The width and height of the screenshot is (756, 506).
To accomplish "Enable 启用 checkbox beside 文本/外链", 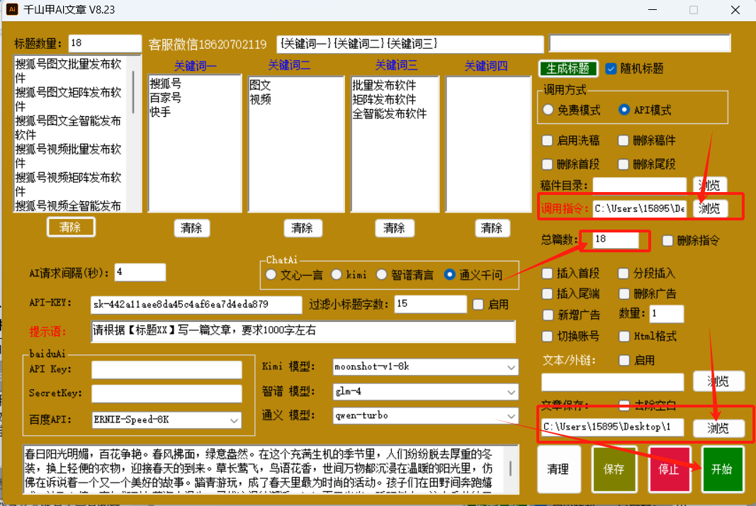I will coord(624,360).
